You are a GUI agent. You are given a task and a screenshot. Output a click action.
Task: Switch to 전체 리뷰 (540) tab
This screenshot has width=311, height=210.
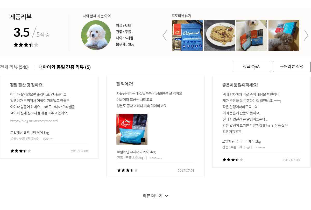coord(14,67)
